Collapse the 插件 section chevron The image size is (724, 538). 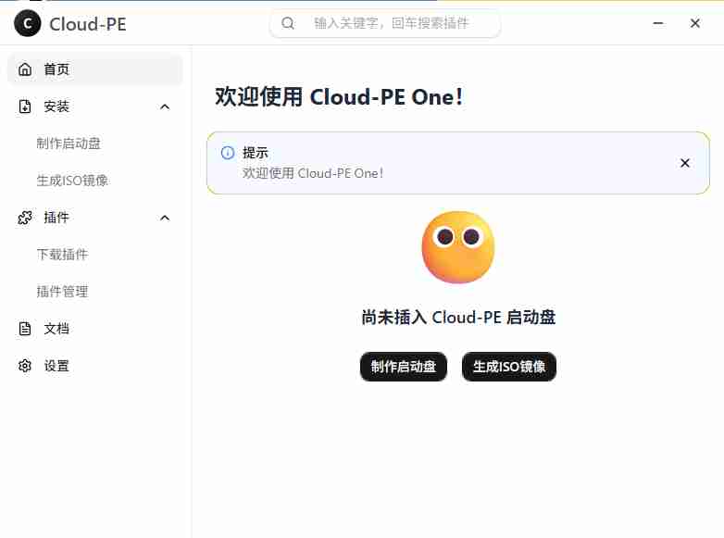pyautogui.click(x=165, y=218)
